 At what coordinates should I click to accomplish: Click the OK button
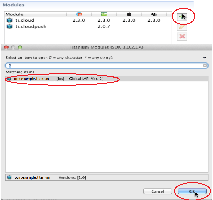pyautogui.click(x=192, y=191)
